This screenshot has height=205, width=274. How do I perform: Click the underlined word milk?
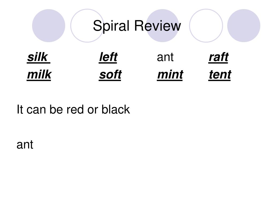coord(39,75)
